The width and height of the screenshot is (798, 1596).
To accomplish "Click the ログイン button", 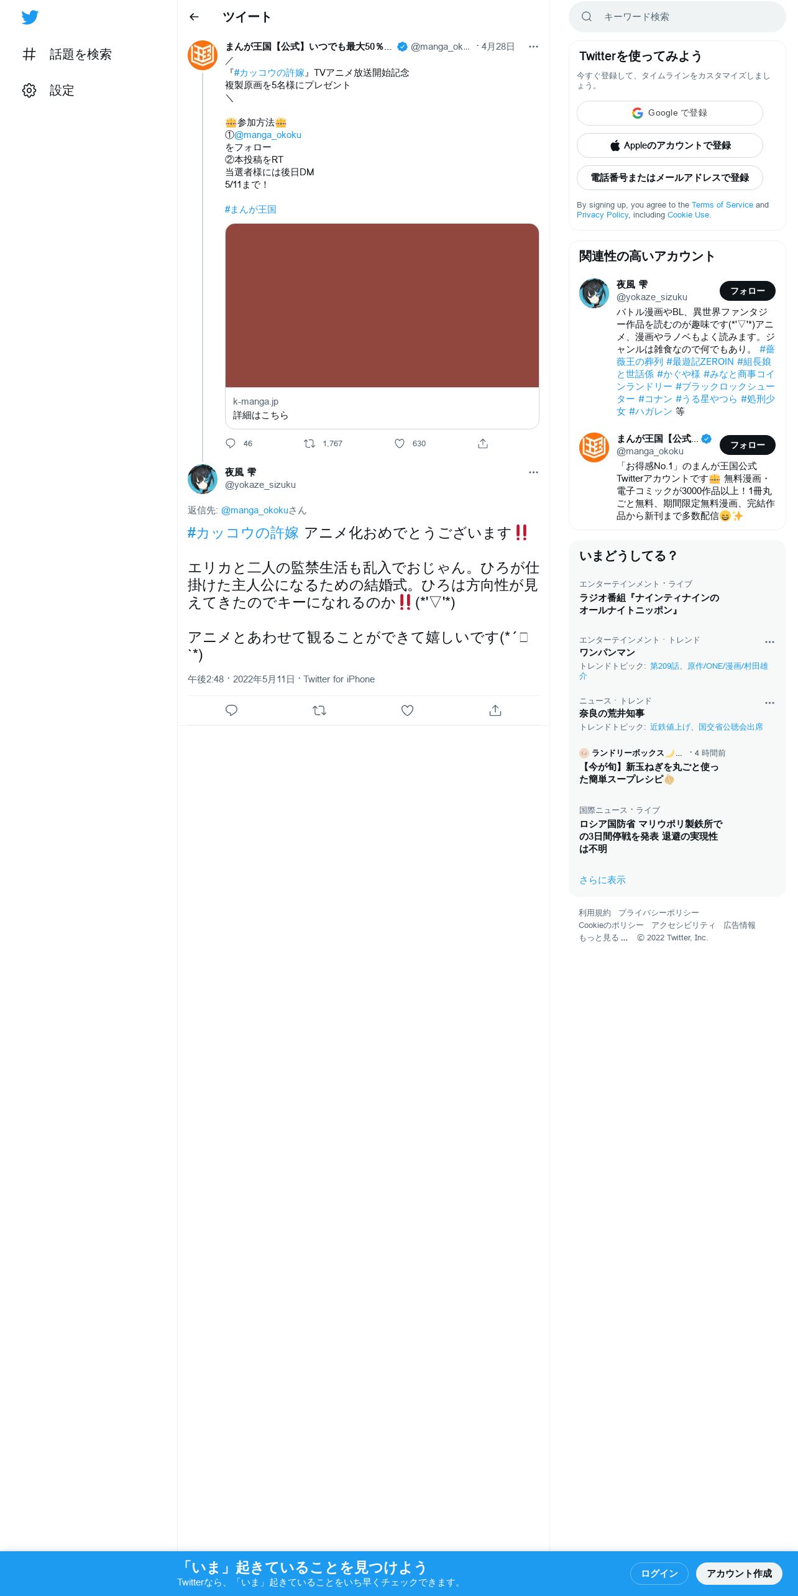I will coord(659,1573).
